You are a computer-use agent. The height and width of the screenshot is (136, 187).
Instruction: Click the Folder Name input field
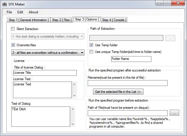[x=131, y=59]
